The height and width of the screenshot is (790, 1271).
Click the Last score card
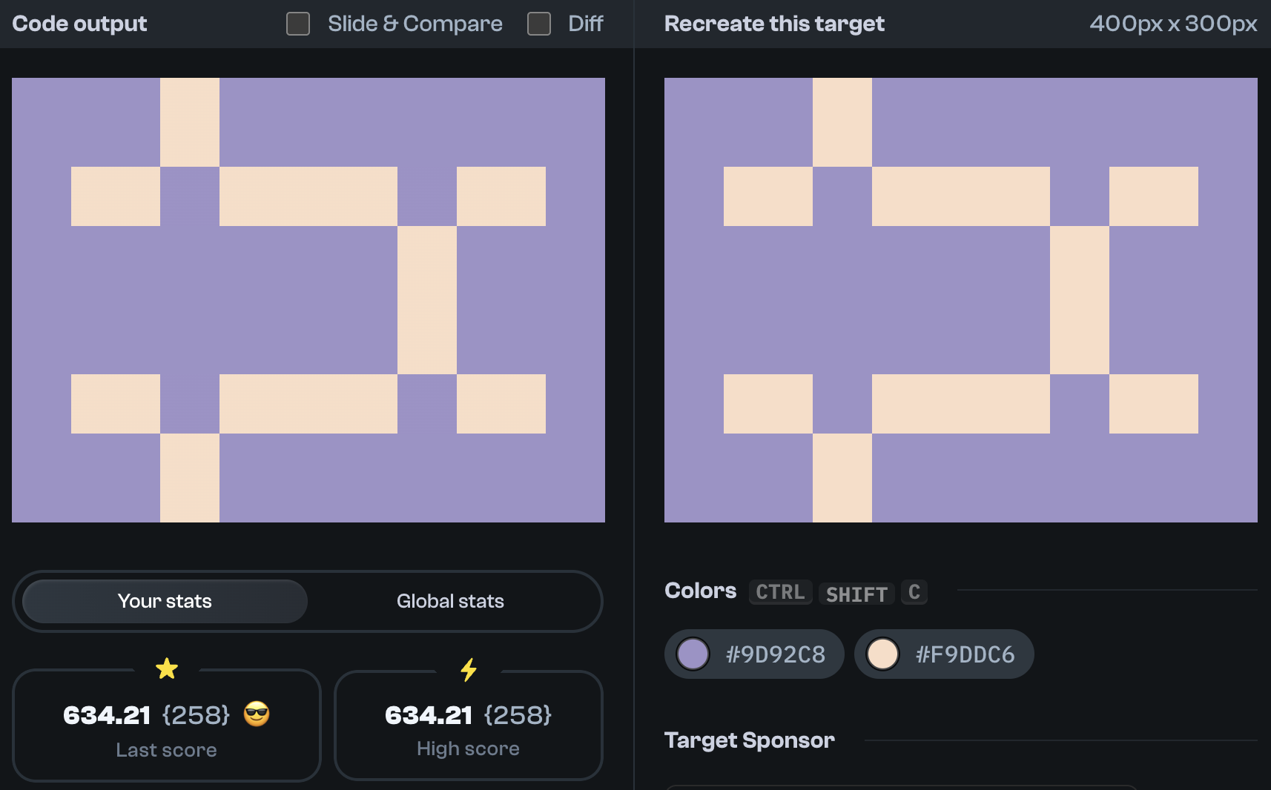point(167,726)
